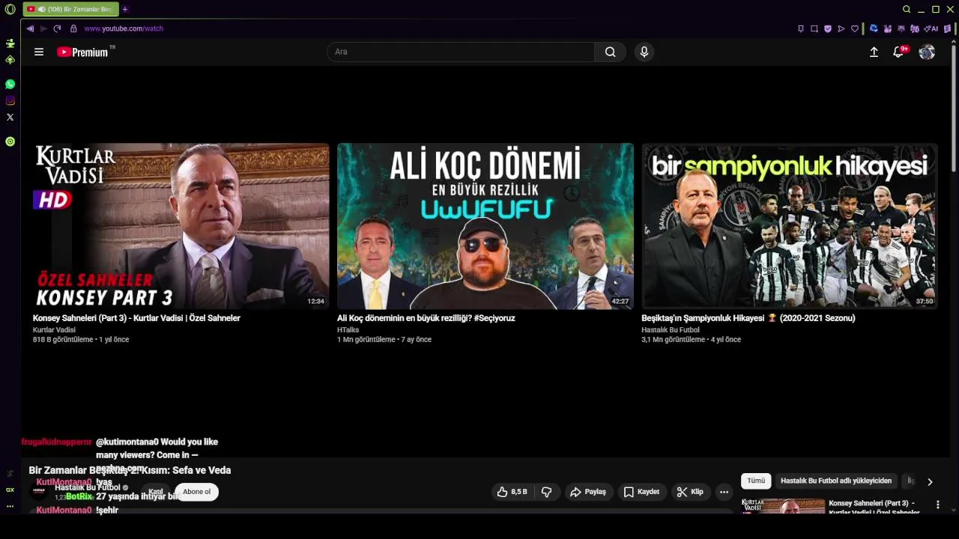Open more actions three-dots next to Klip
Image resolution: width=959 pixels, height=539 pixels.
[724, 492]
